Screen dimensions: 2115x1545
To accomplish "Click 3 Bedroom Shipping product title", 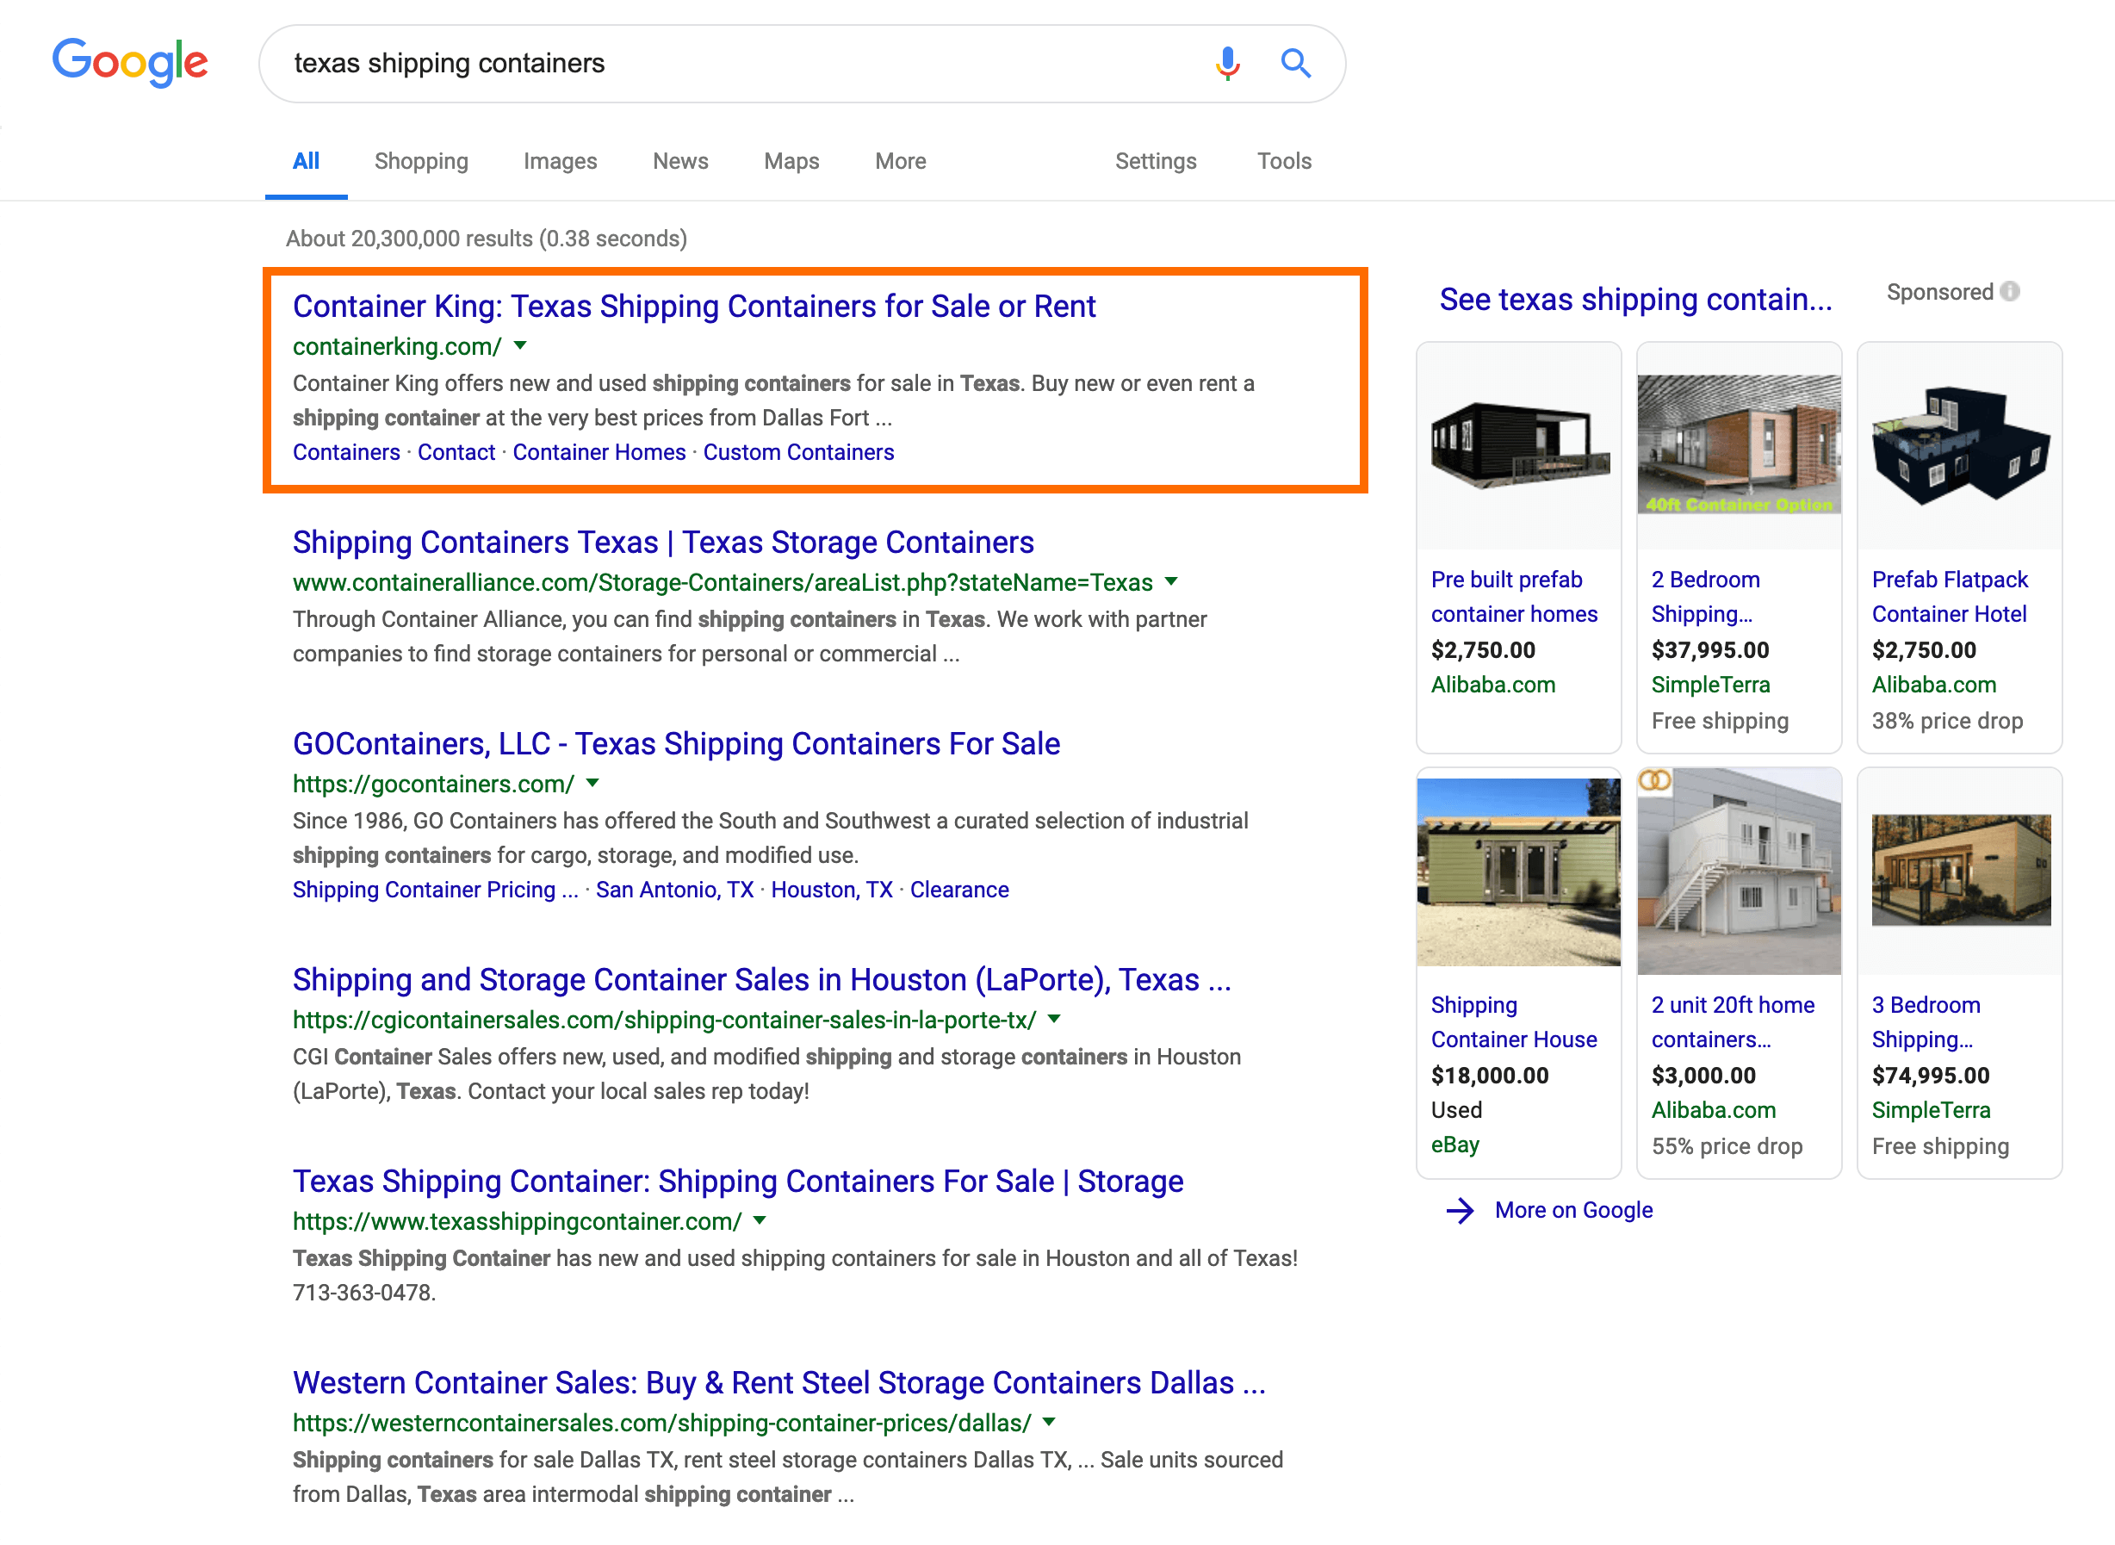I will (1926, 1022).
